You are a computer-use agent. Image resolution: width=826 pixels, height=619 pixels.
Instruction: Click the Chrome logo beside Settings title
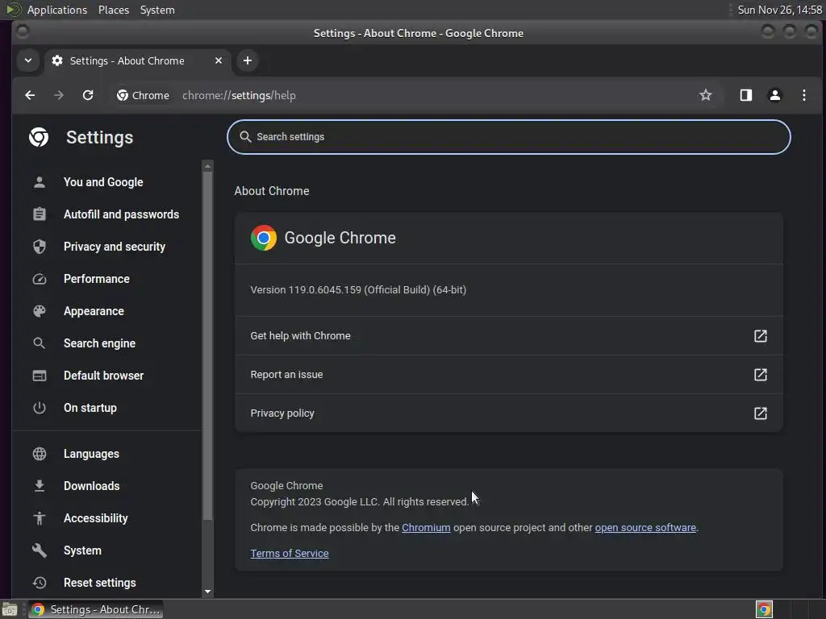pyautogui.click(x=39, y=137)
